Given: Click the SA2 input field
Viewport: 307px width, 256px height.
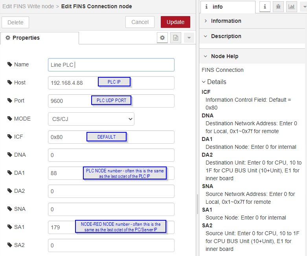Looking at the screenshot, I should pos(111,245).
